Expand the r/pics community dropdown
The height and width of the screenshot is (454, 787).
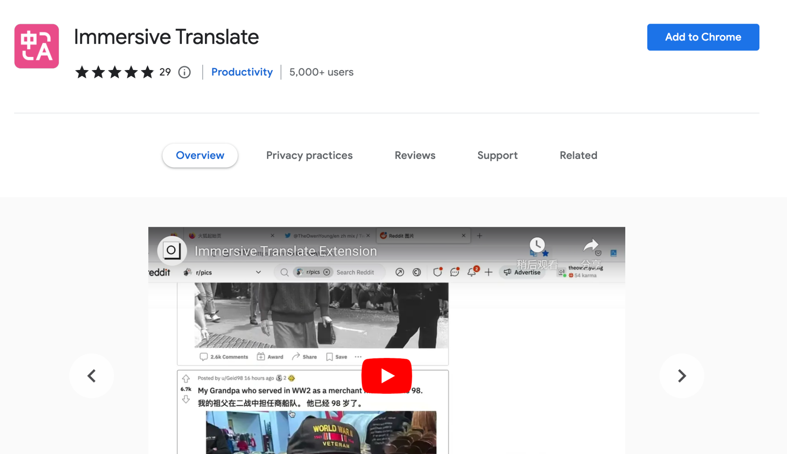258,272
